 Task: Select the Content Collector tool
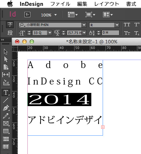click(x=6, y=82)
